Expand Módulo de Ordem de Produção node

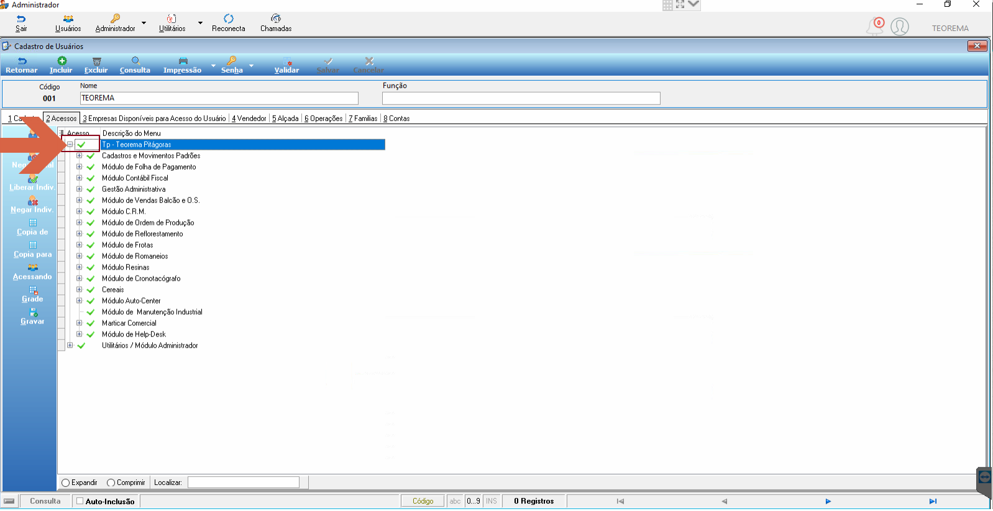tap(79, 223)
